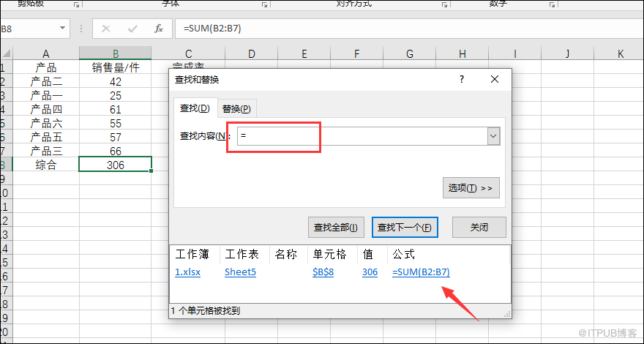Click the Insert Function fx icon
Screen dimensions: 644x344
click(x=158, y=29)
